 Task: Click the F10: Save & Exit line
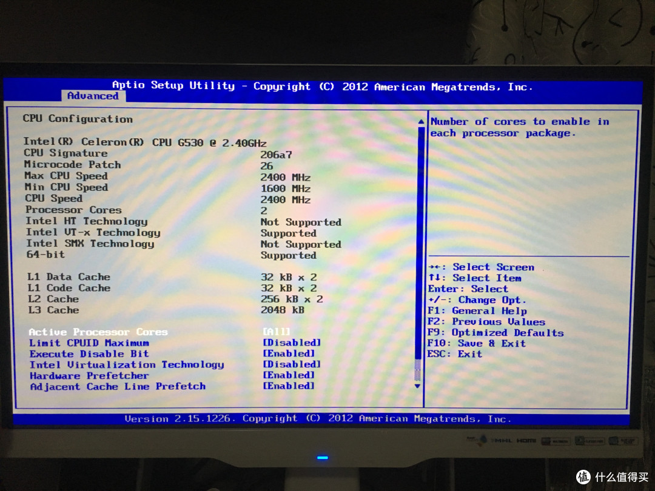click(477, 343)
